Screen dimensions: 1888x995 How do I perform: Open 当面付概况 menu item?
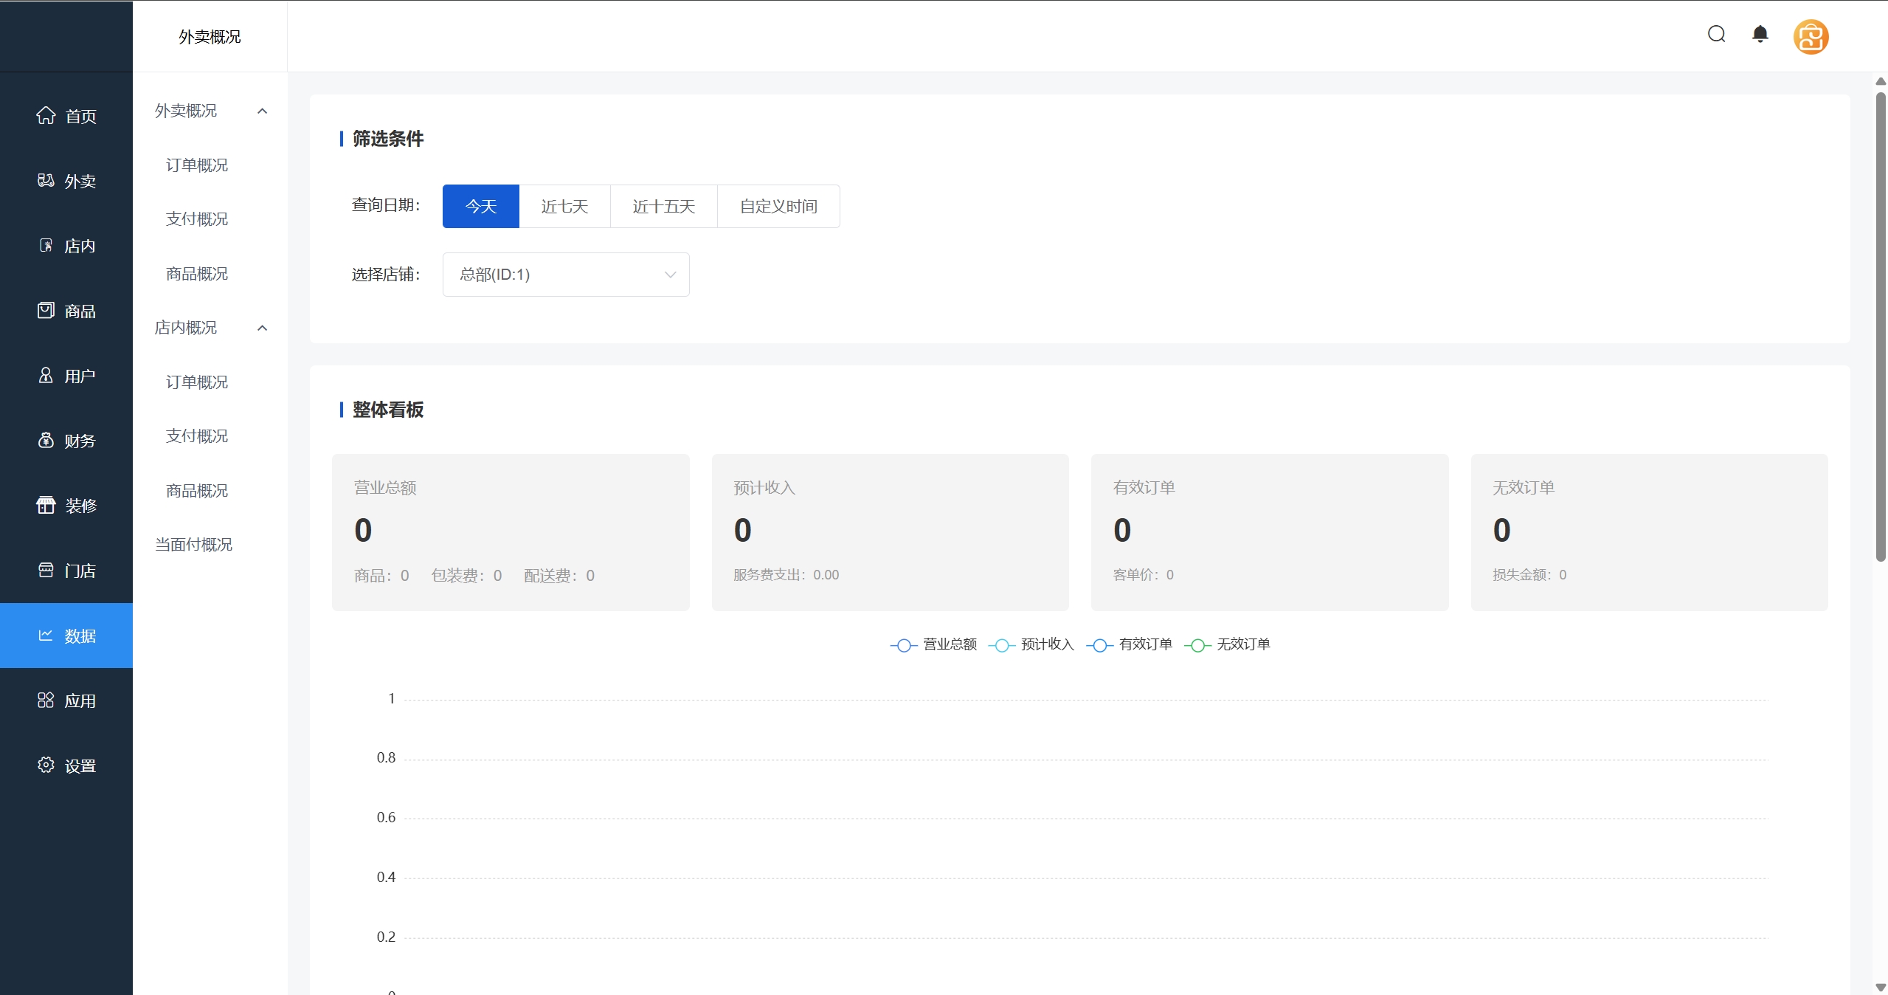click(x=193, y=545)
